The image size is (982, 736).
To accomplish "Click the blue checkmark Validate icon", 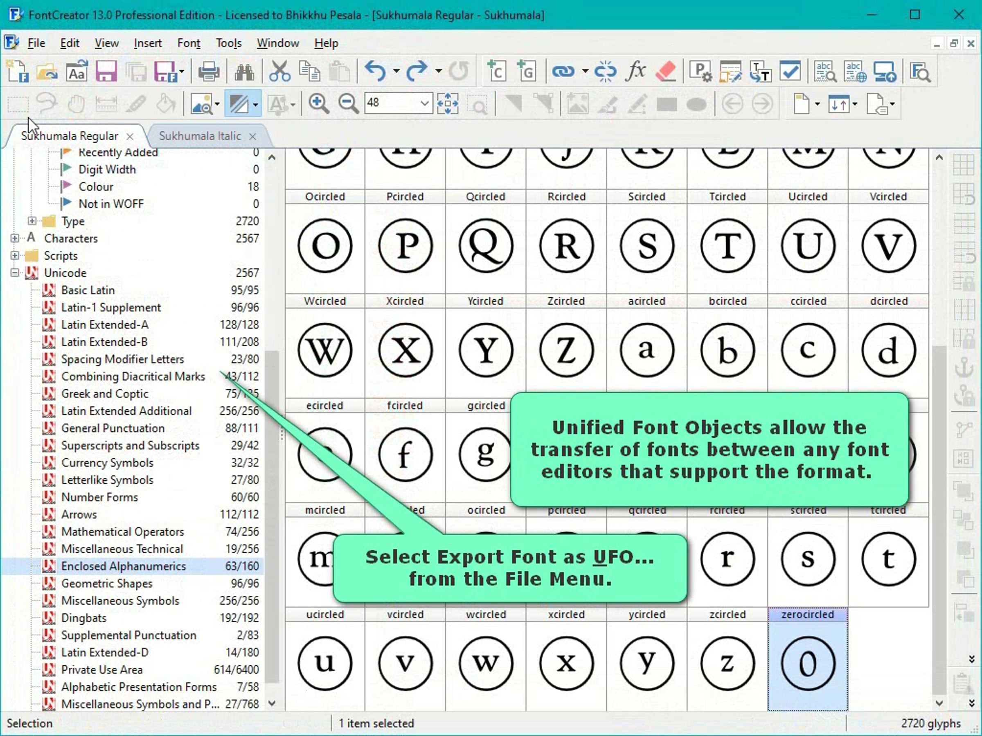I will click(x=790, y=71).
